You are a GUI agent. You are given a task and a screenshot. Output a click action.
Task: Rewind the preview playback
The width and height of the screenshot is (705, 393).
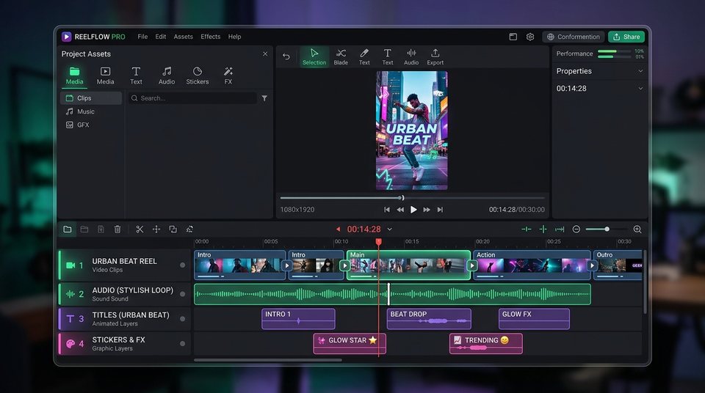[400, 210]
